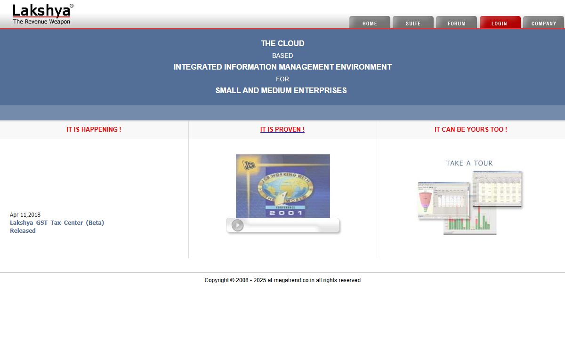The width and height of the screenshot is (565, 348).
Task: Click INTEGRATED INFORMATION MANAGEMENT ENVIRONMENT text
Action: [282, 67]
